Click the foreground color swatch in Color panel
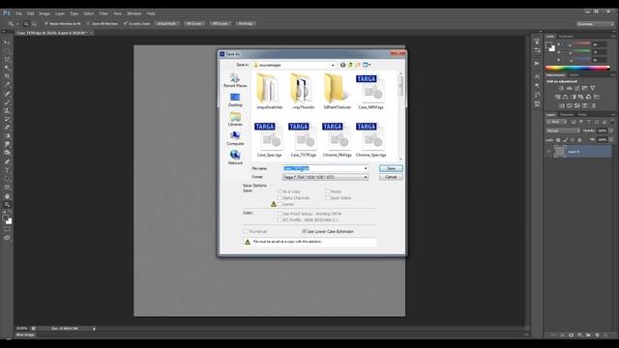This screenshot has height=348, width=619. pos(548,45)
